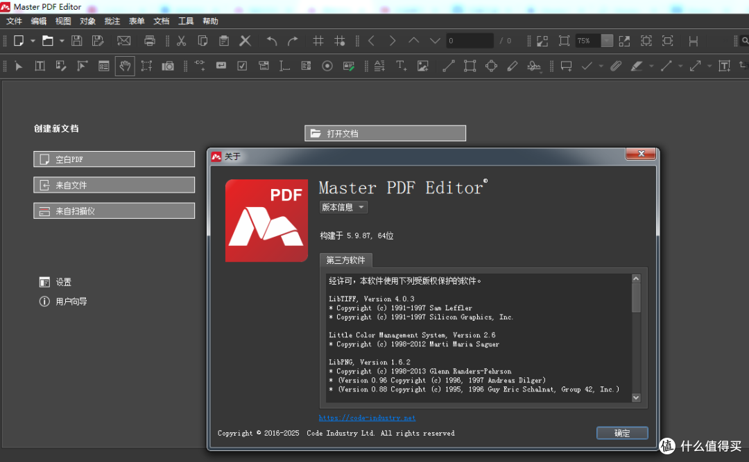Click the 确定 button
This screenshot has width=749, height=462.
[x=621, y=432]
